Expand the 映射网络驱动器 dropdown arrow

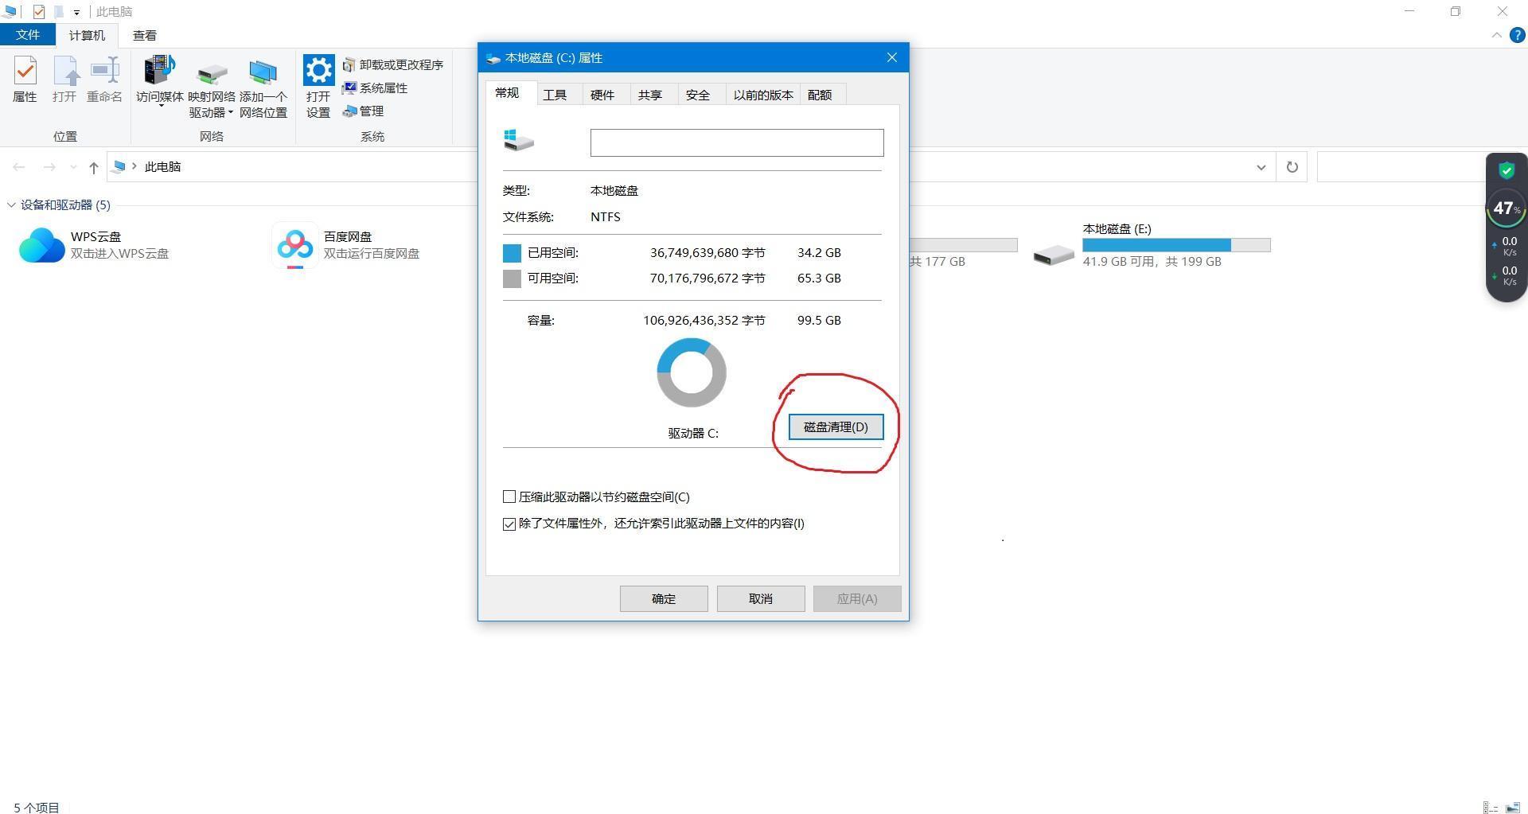[x=231, y=113]
